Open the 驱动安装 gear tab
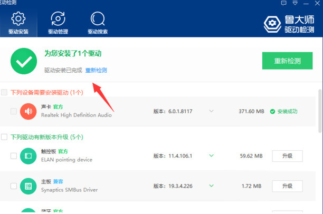The height and width of the screenshot is (214, 323). click(18, 23)
